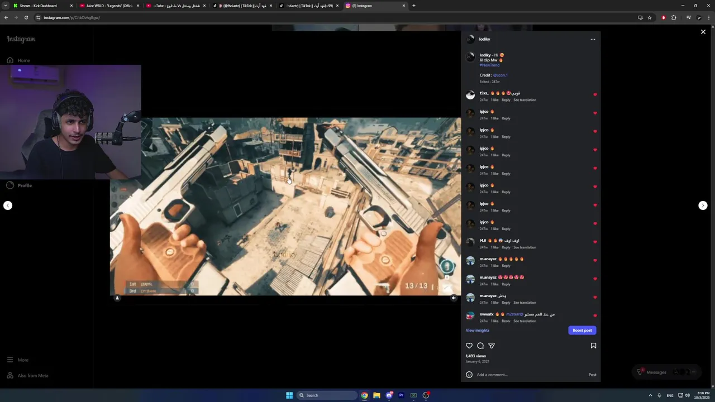Show tagged people icon on the video
715x402 pixels.
click(117, 298)
